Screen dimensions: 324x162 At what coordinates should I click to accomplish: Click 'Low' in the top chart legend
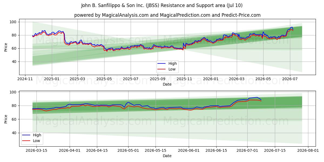pyautogui.click(x=172, y=69)
